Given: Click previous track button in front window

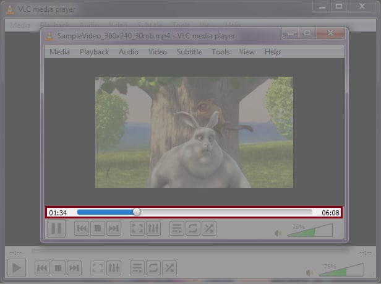Looking at the screenshot, I should pos(82,228).
